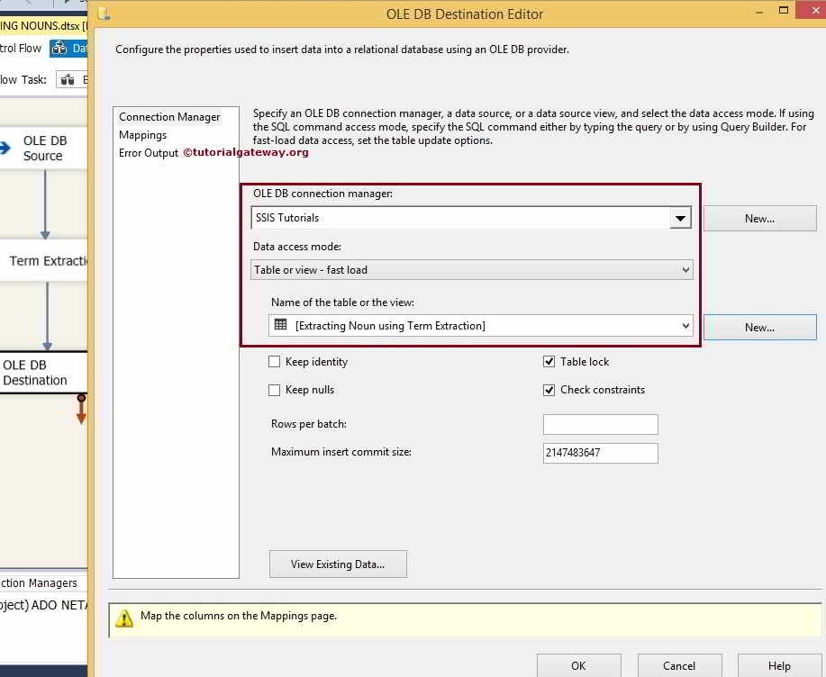Click the Data Flow Task selector icon
The image size is (826, 677).
68,80
